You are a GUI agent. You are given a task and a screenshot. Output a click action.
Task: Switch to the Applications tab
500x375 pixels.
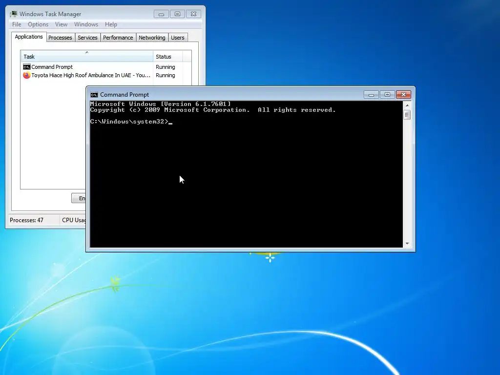[x=29, y=37]
